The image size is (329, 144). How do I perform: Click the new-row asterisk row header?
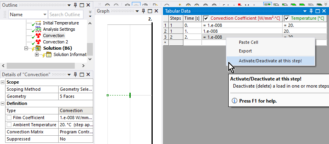(166, 43)
